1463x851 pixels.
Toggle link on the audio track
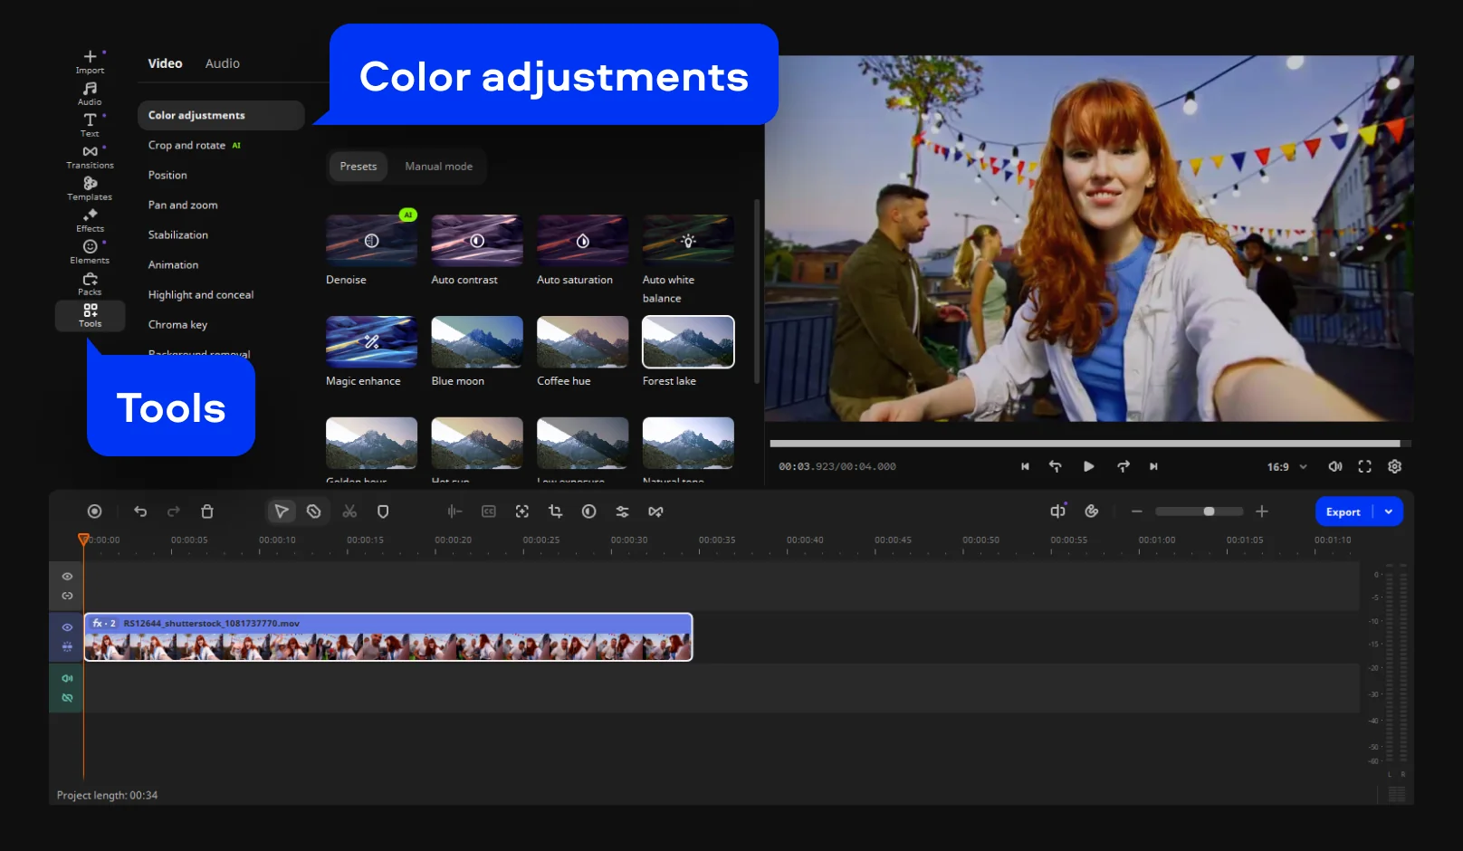(x=67, y=698)
